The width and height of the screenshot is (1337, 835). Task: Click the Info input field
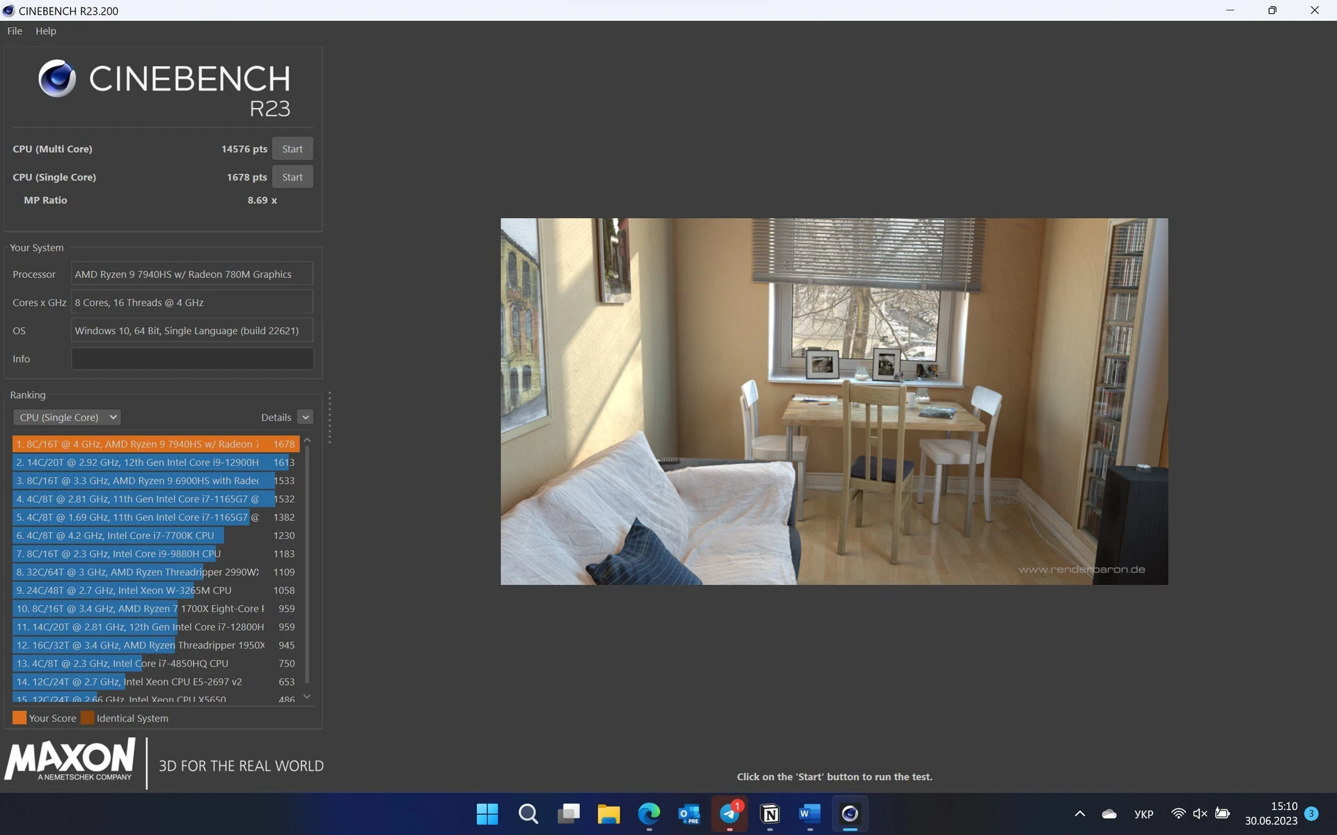[x=192, y=359]
